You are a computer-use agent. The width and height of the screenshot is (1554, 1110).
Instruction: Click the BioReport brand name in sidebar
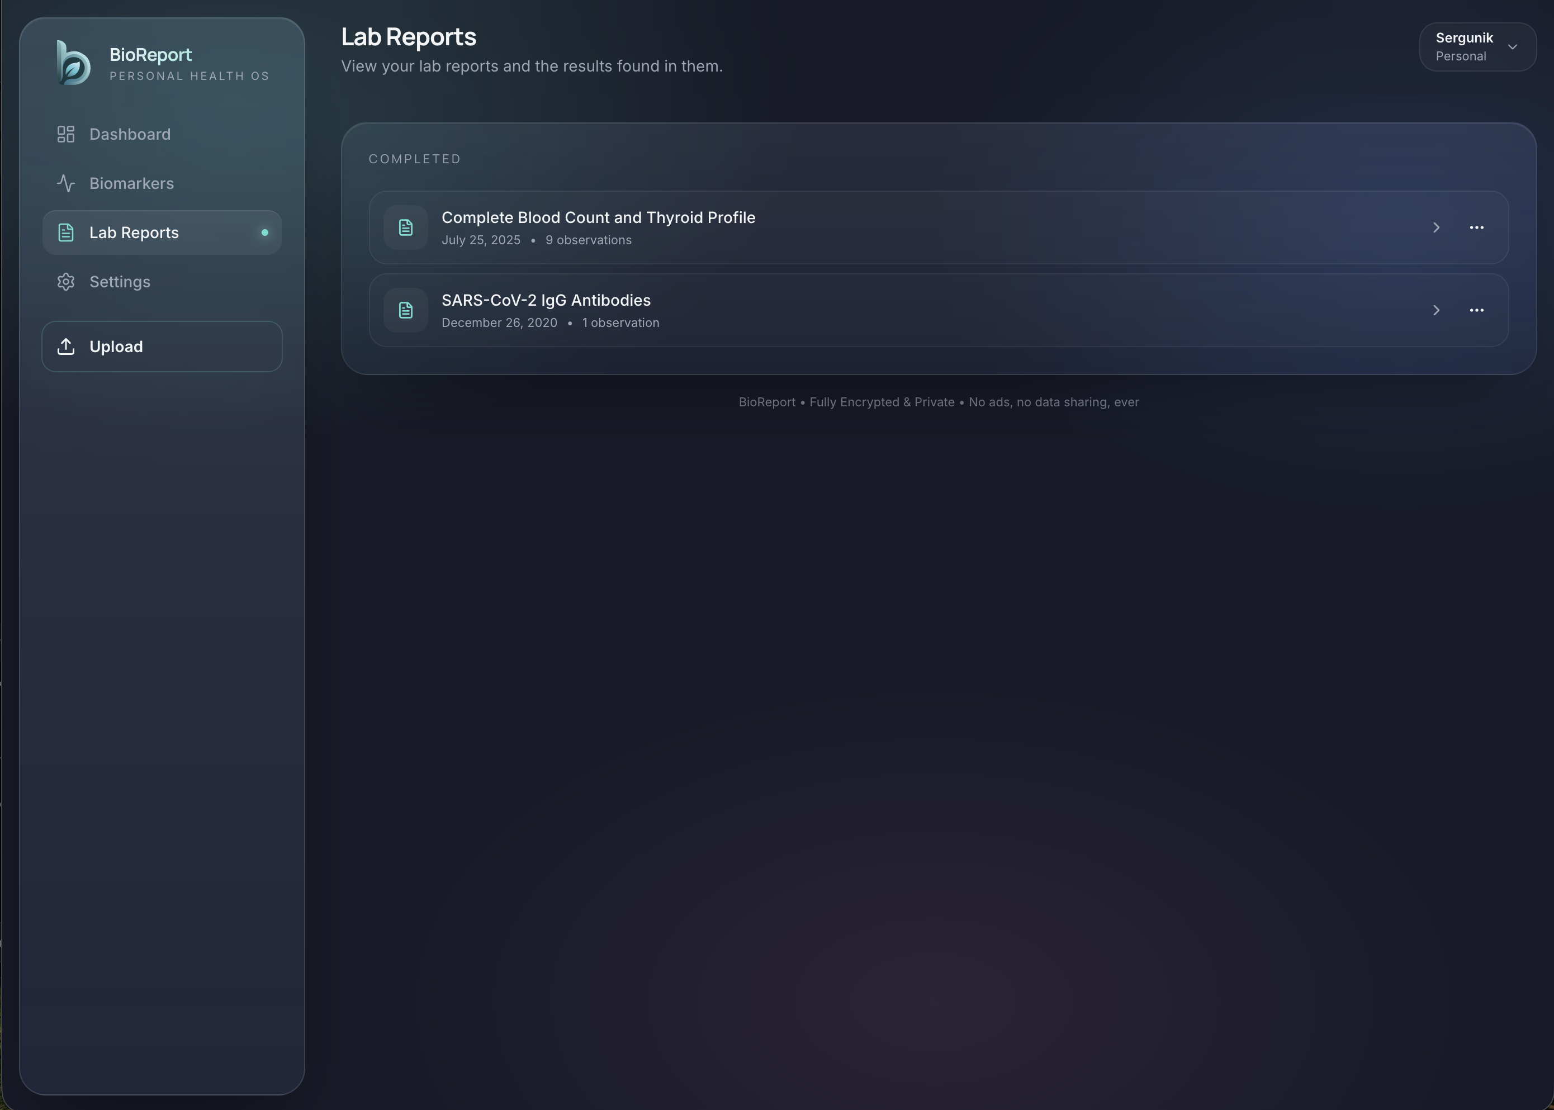150,55
